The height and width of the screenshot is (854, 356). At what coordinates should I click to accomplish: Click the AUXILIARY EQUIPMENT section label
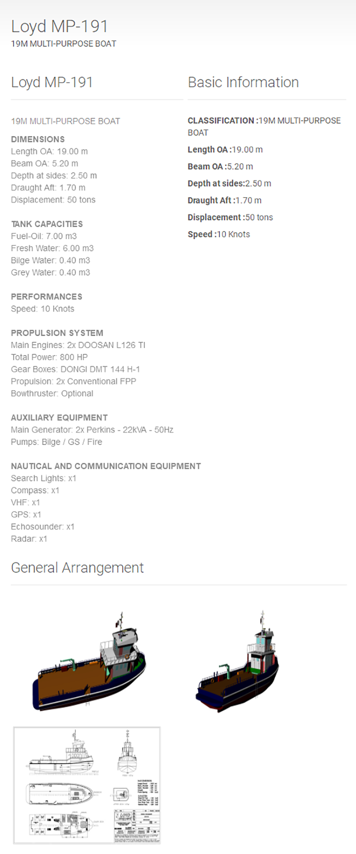point(59,418)
